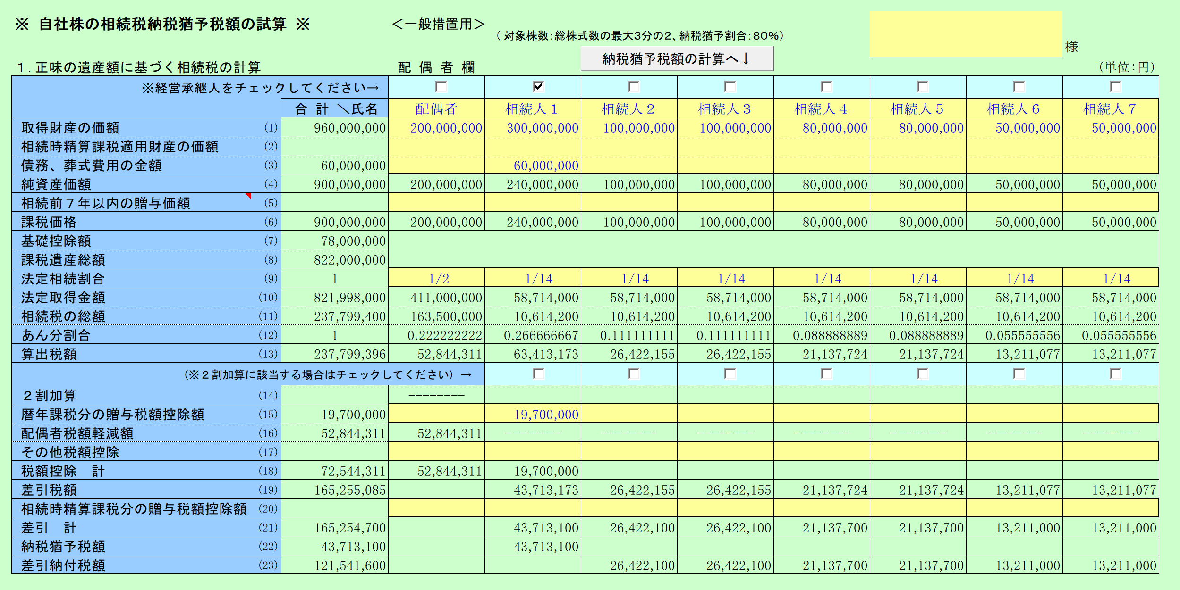Screen dimensions: 1180x590
Task: Click 相続人5's 取得財産 value 80,000,000
Action: click(918, 127)
